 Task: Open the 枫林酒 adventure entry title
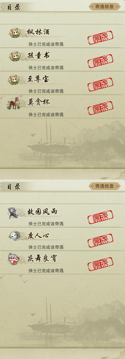(38, 32)
